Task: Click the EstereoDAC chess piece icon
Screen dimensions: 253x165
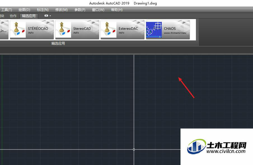Action: [109, 29]
